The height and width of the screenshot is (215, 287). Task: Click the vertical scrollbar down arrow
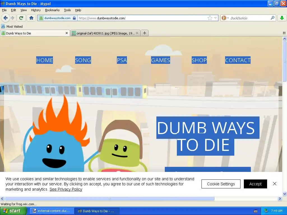point(284,194)
